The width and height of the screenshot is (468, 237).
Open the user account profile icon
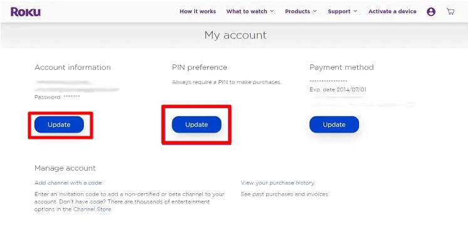431,12
